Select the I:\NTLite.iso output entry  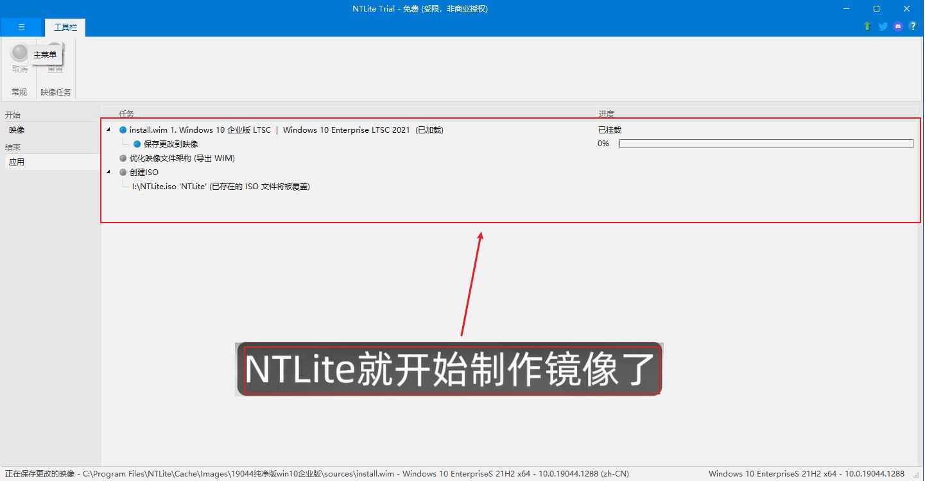coord(221,187)
